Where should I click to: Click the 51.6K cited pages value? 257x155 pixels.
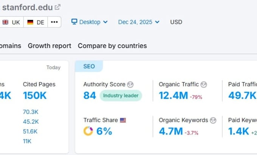[30, 132]
